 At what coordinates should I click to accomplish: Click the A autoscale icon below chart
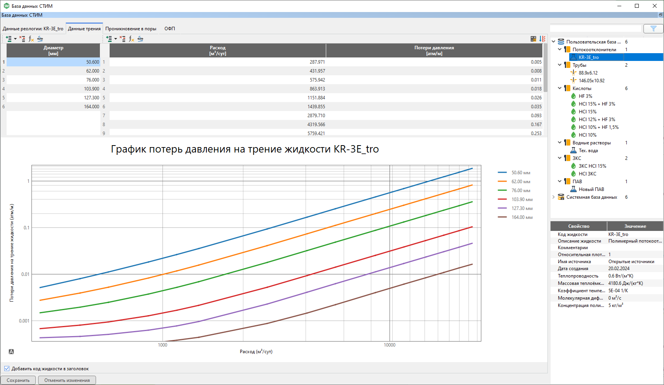[x=11, y=352]
